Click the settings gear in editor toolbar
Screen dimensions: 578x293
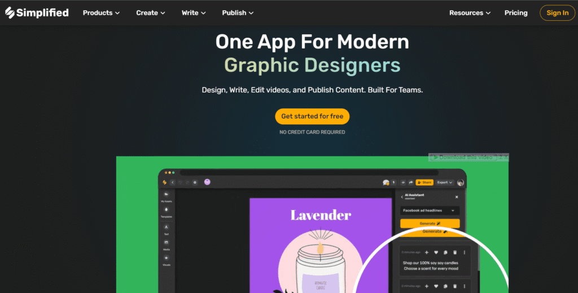[x=195, y=182]
